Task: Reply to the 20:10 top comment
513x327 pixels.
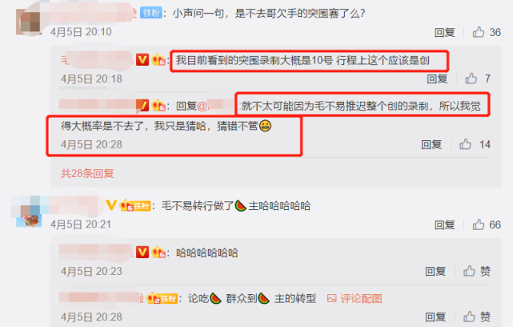Action: click(x=445, y=32)
